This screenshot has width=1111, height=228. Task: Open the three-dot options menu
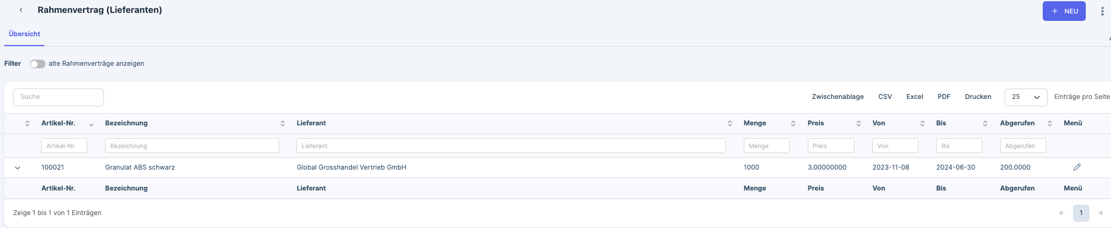point(1102,11)
